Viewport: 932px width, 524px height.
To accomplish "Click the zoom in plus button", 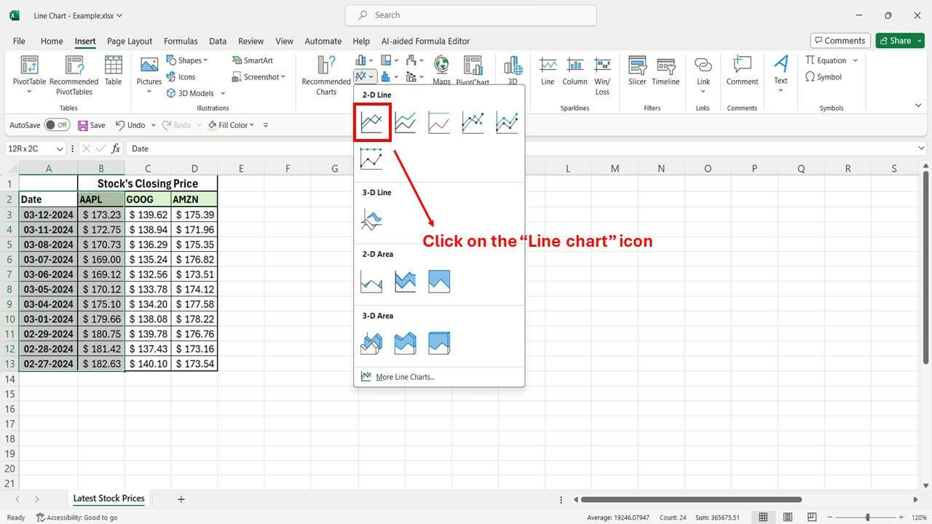I will [x=899, y=517].
